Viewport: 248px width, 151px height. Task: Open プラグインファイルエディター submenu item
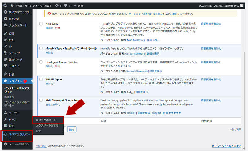click(17, 104)
